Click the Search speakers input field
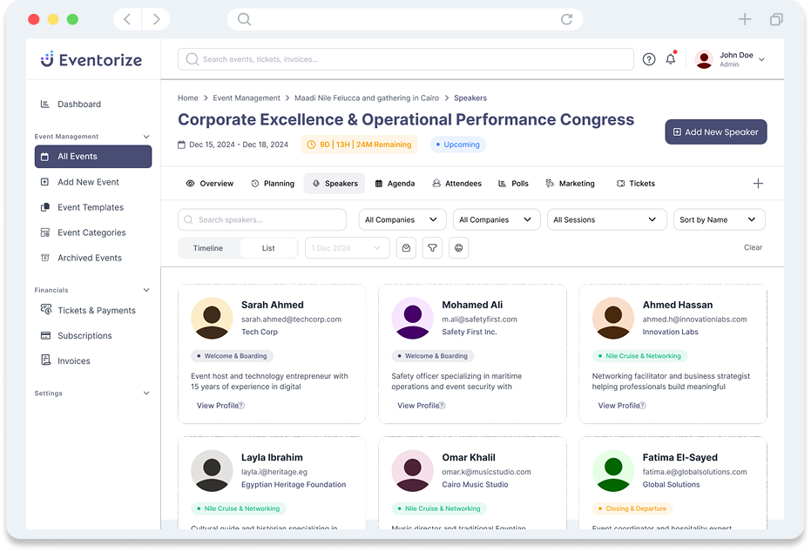Image resolution: width=811 pixels, height=552 pixels. (262, 219)
